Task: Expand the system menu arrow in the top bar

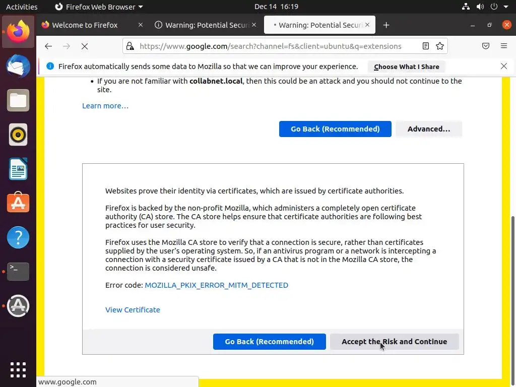Action: click(506, 7)
